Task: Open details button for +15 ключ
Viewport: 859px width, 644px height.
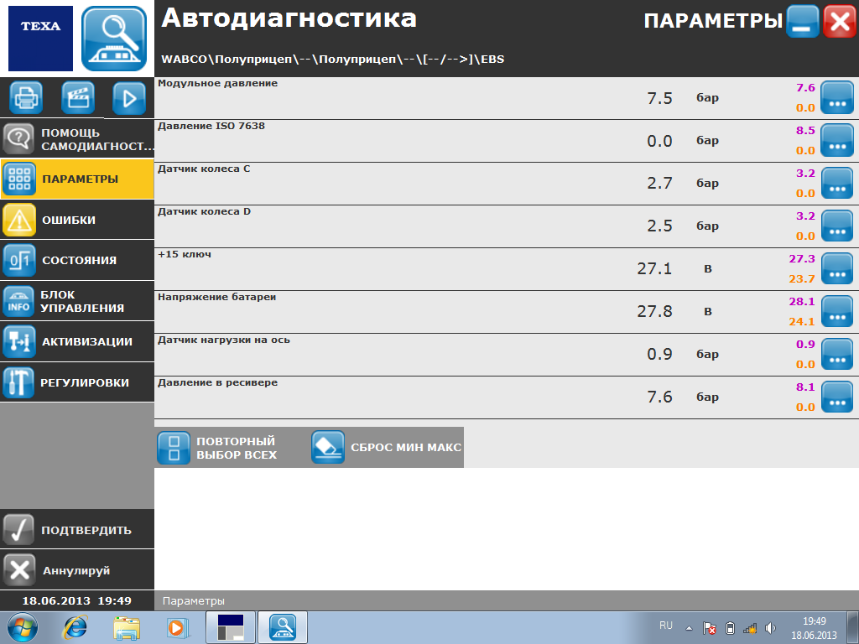Action: pyautogui.click(x=837, y=268)
